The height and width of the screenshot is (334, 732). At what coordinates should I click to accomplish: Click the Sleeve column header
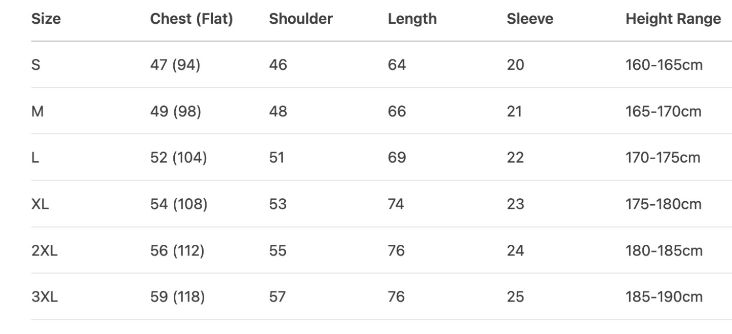pyautogui.click(x=529, y=19)
